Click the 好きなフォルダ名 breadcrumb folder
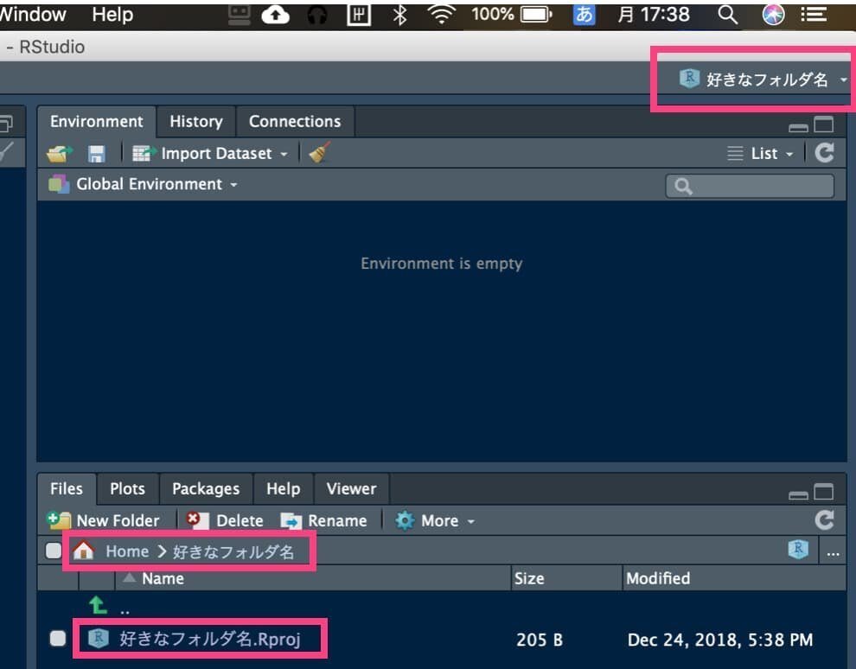Viewport: 856px width, 669px height. tap(233, 551)
